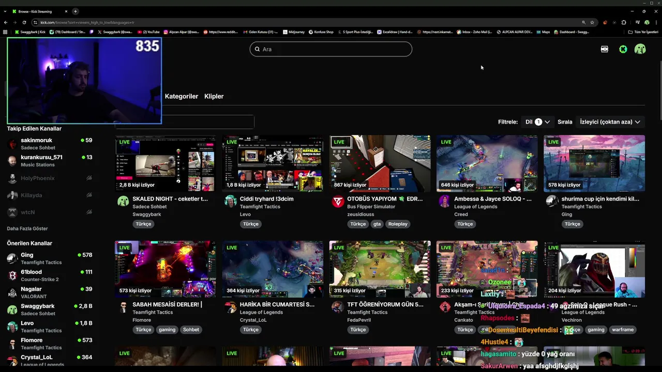
Task: Click the search magnifier icon in Ara box
Action: point(257,49)
